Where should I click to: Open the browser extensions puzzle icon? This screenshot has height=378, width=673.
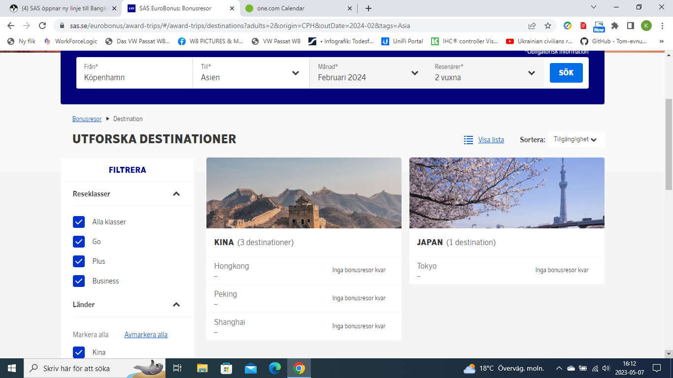pyautogui.click(x=614, y=26)
